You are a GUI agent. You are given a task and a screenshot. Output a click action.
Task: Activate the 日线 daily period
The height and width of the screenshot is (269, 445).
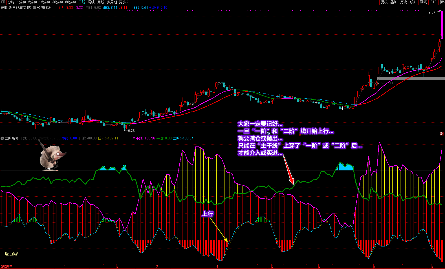coord(82,2)
